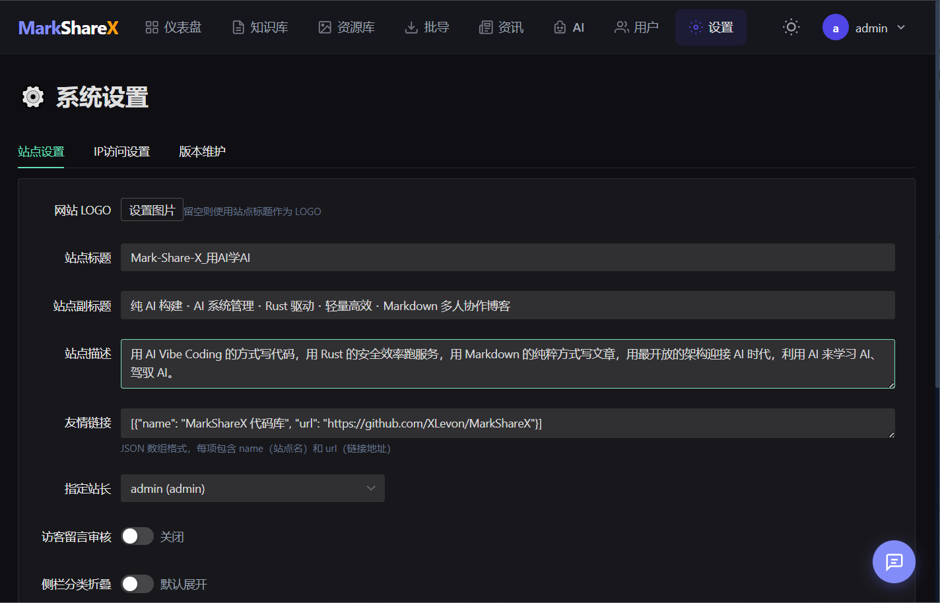The image size is (940, 603).
Task: Open the floating chat message button
Action: 894,562
